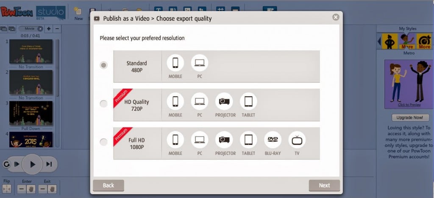Choose the HD Quality 720P radio option
The width and height of the screenshot is (434, 198).
tap(104, 103)
